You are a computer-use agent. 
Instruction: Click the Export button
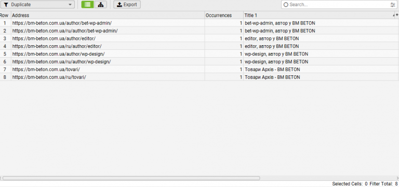pos(127,5)
